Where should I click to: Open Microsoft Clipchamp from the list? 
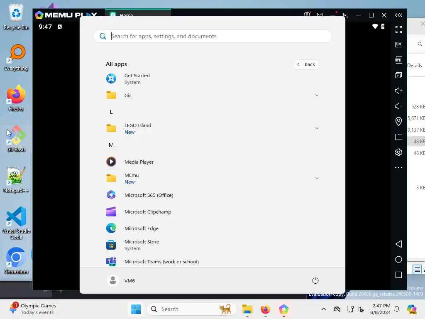pos(212,211)
